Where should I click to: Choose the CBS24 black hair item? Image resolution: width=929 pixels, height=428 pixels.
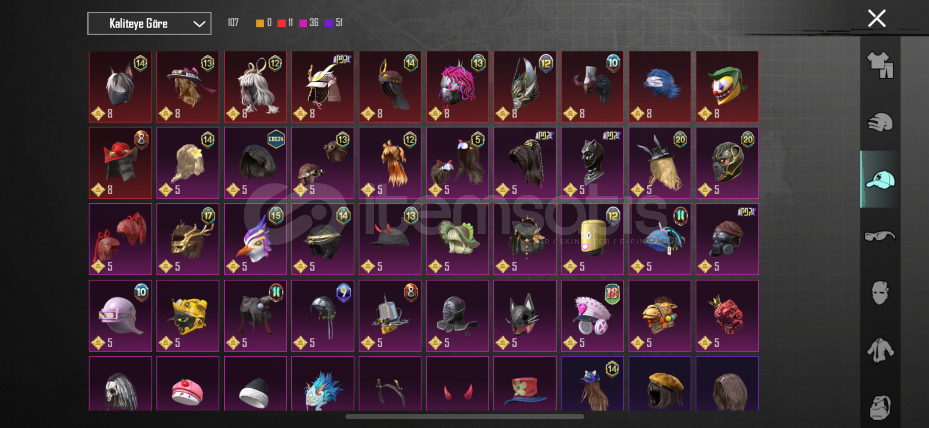coord(255,163)
